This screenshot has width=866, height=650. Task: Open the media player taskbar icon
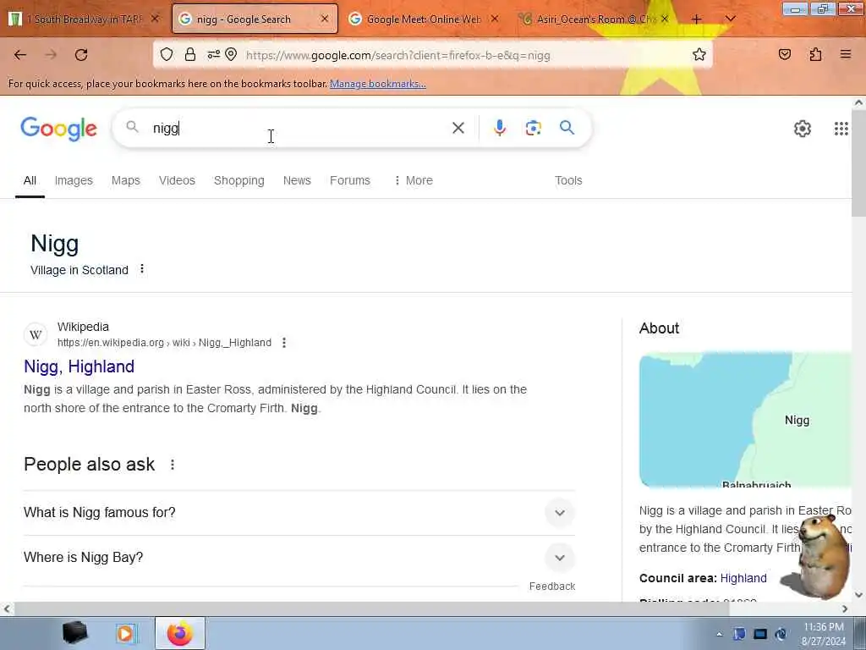coord(125,633)
